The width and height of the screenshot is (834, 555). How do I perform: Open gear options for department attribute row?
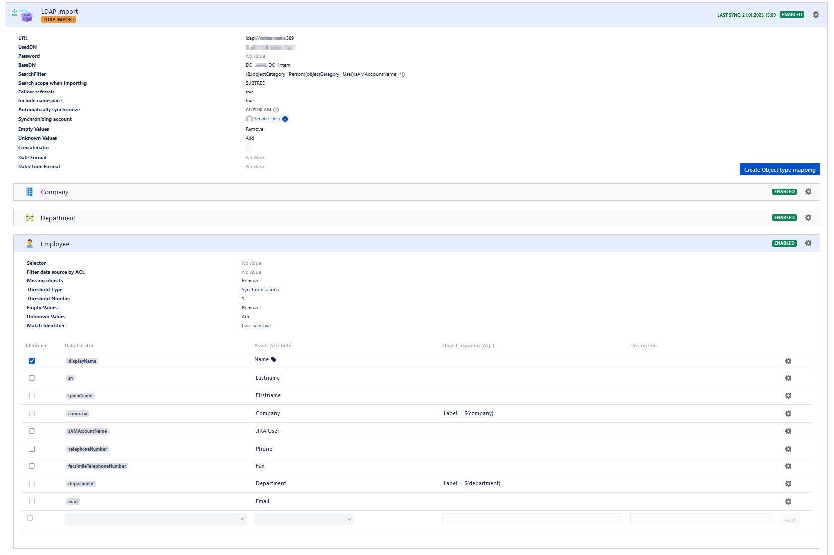[788, 484]
